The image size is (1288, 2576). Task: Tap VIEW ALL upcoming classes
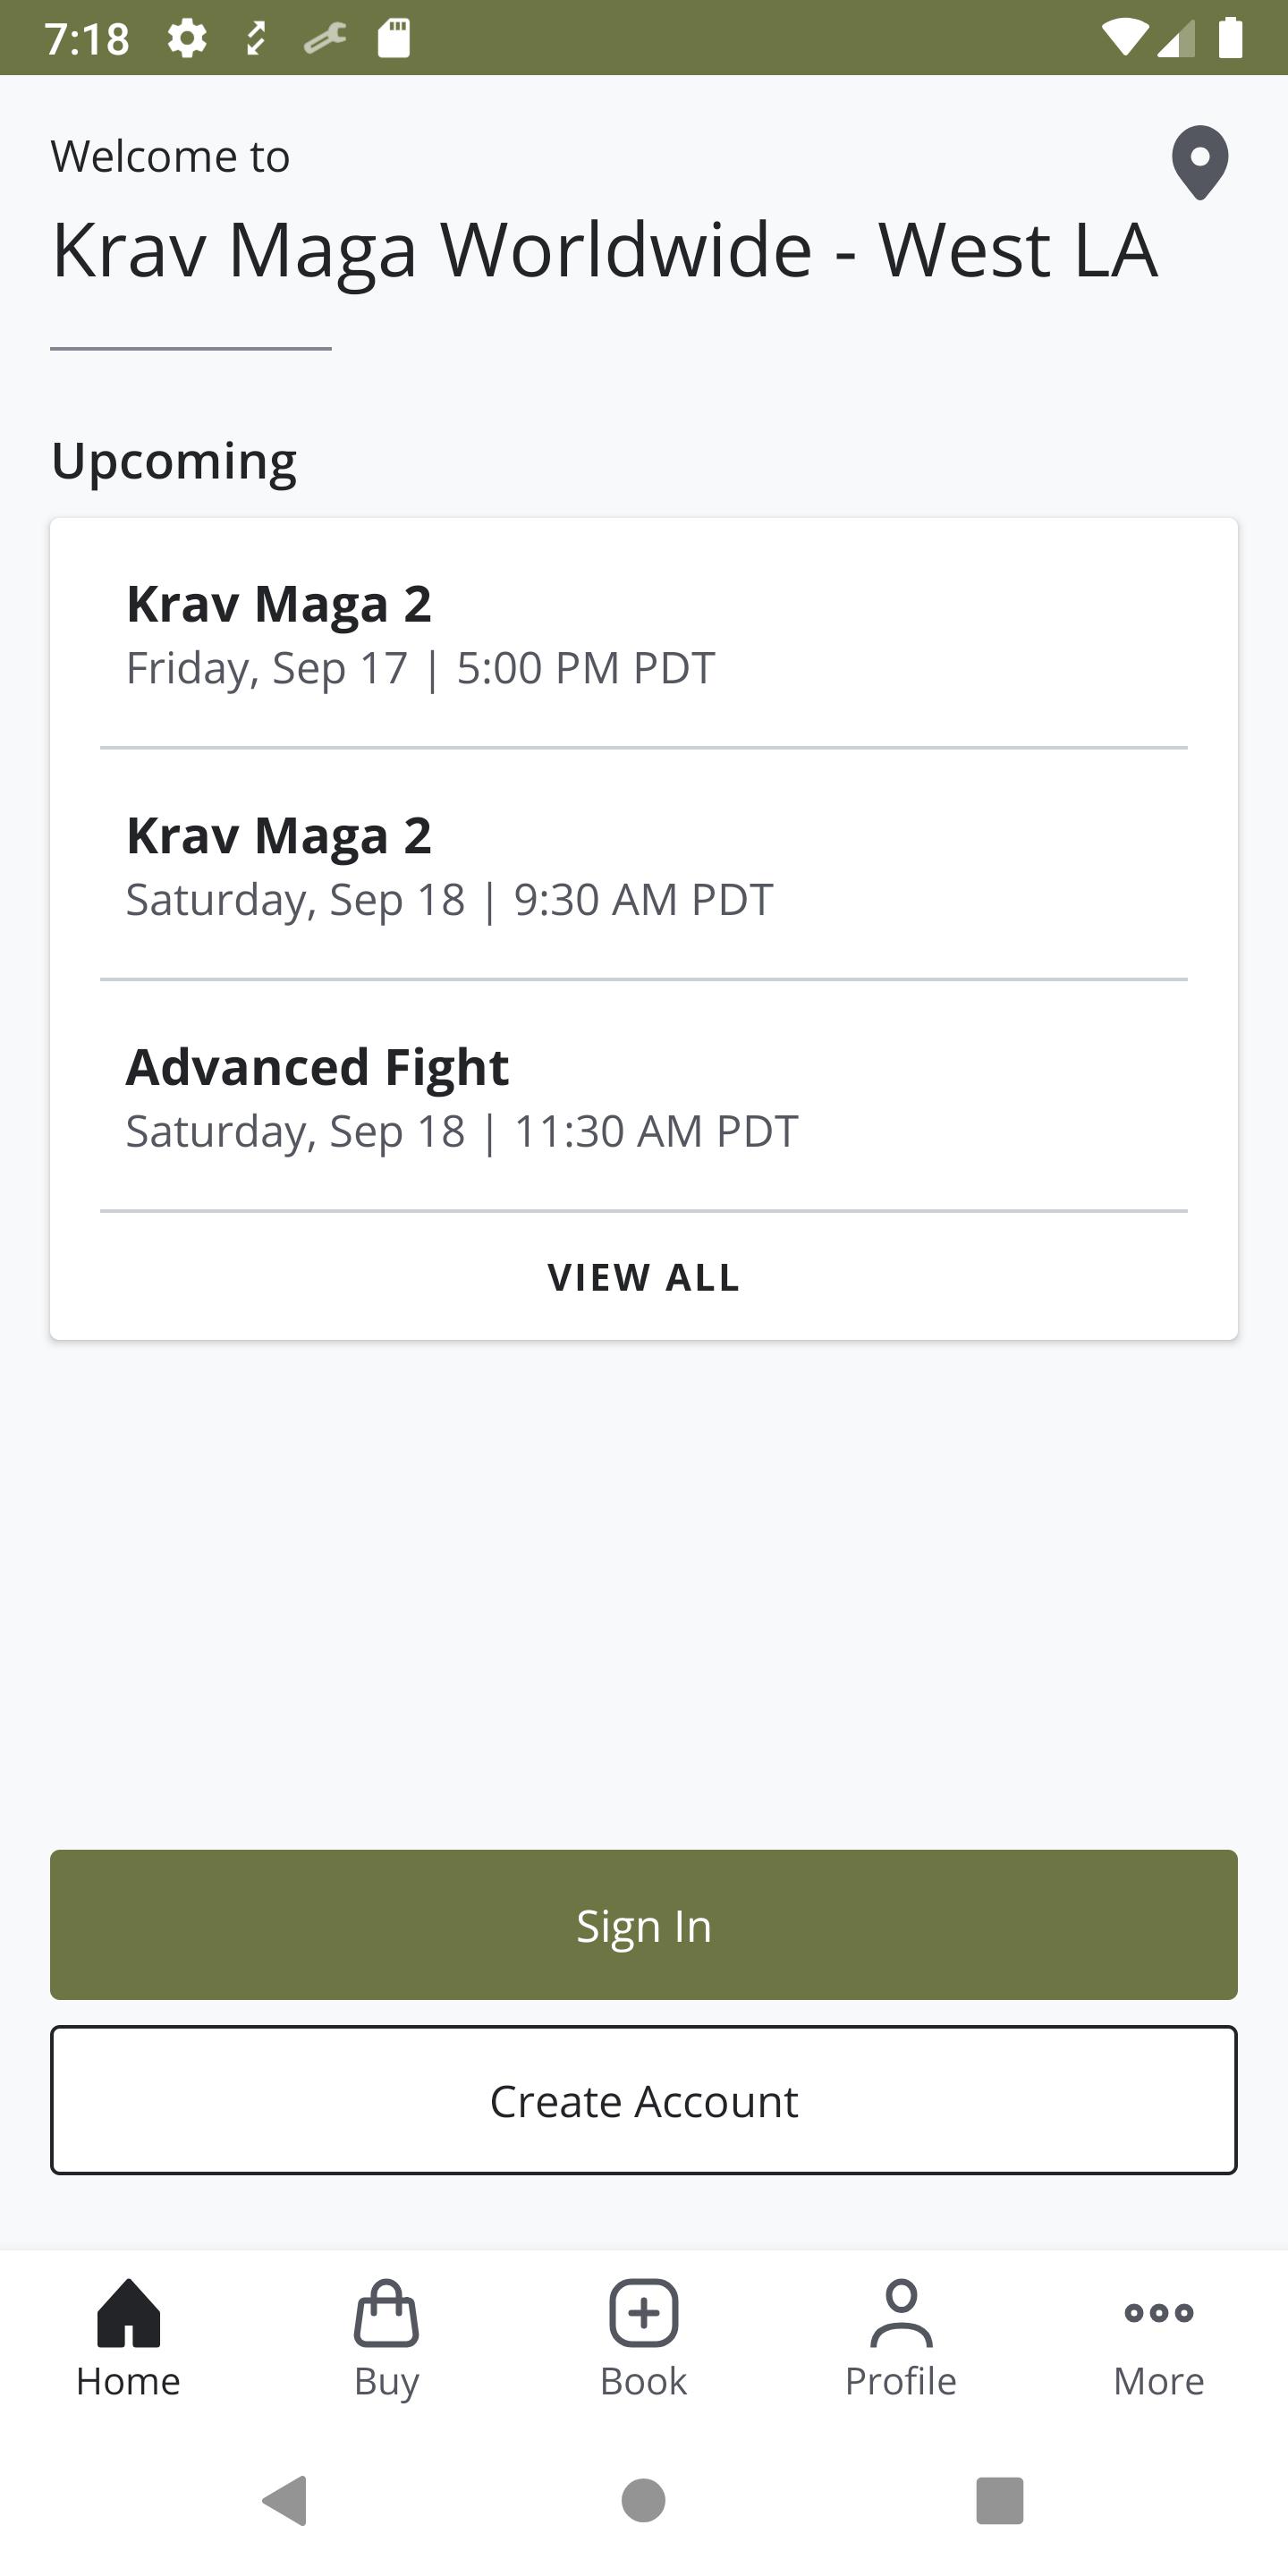[x=644, y=1277]
